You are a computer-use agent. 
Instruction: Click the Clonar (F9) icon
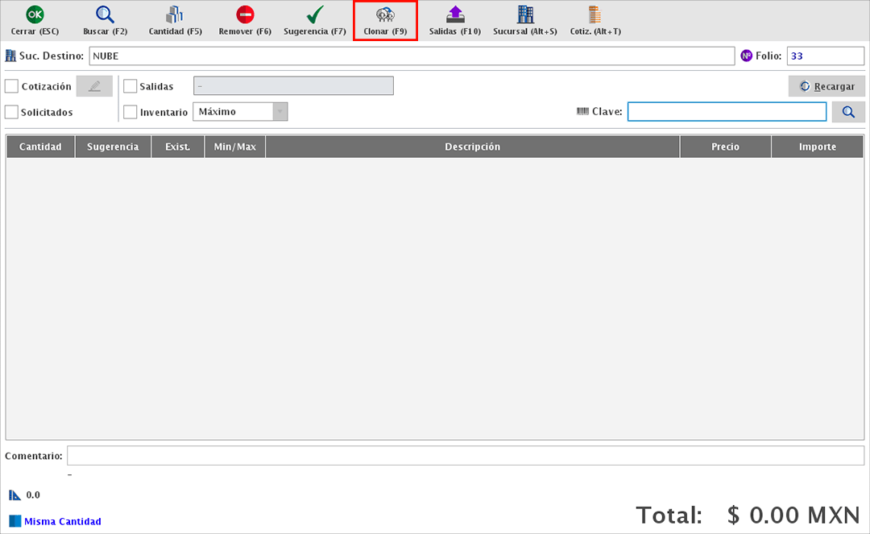pos(385,14)
